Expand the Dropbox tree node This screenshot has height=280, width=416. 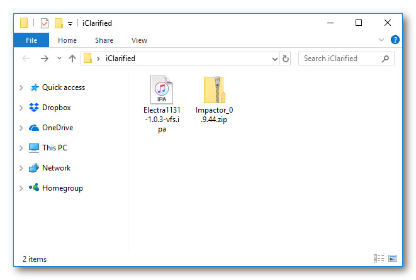click(21, 108)
